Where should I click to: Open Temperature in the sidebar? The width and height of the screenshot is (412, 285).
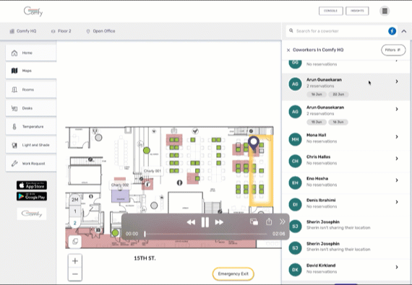click(x=31, y=127)
